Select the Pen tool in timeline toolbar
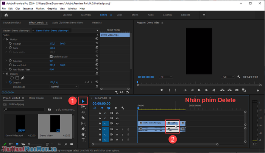The height and width of the screenshot is (153, 265). point(83,129)
